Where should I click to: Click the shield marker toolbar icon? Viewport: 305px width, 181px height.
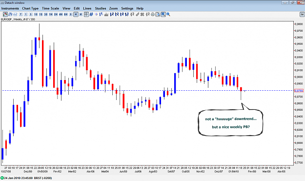coord(96,14)
